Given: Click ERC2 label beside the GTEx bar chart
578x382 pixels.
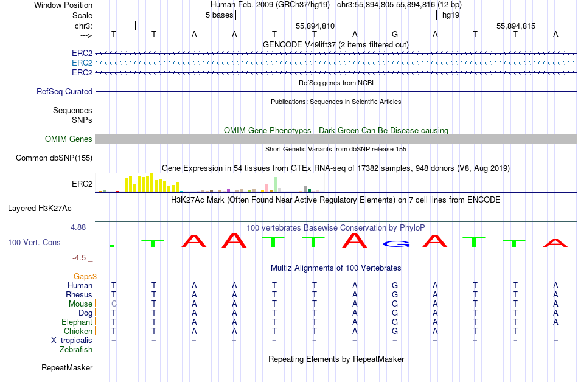Looking at the screenshot, I should 82,184.
